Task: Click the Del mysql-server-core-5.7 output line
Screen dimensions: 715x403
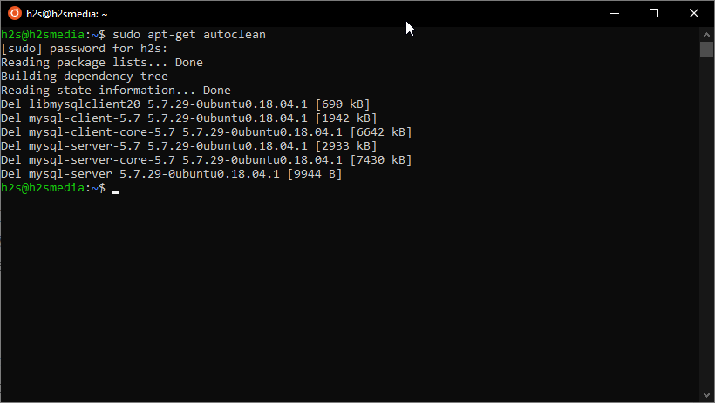Action: coord(206,160)
